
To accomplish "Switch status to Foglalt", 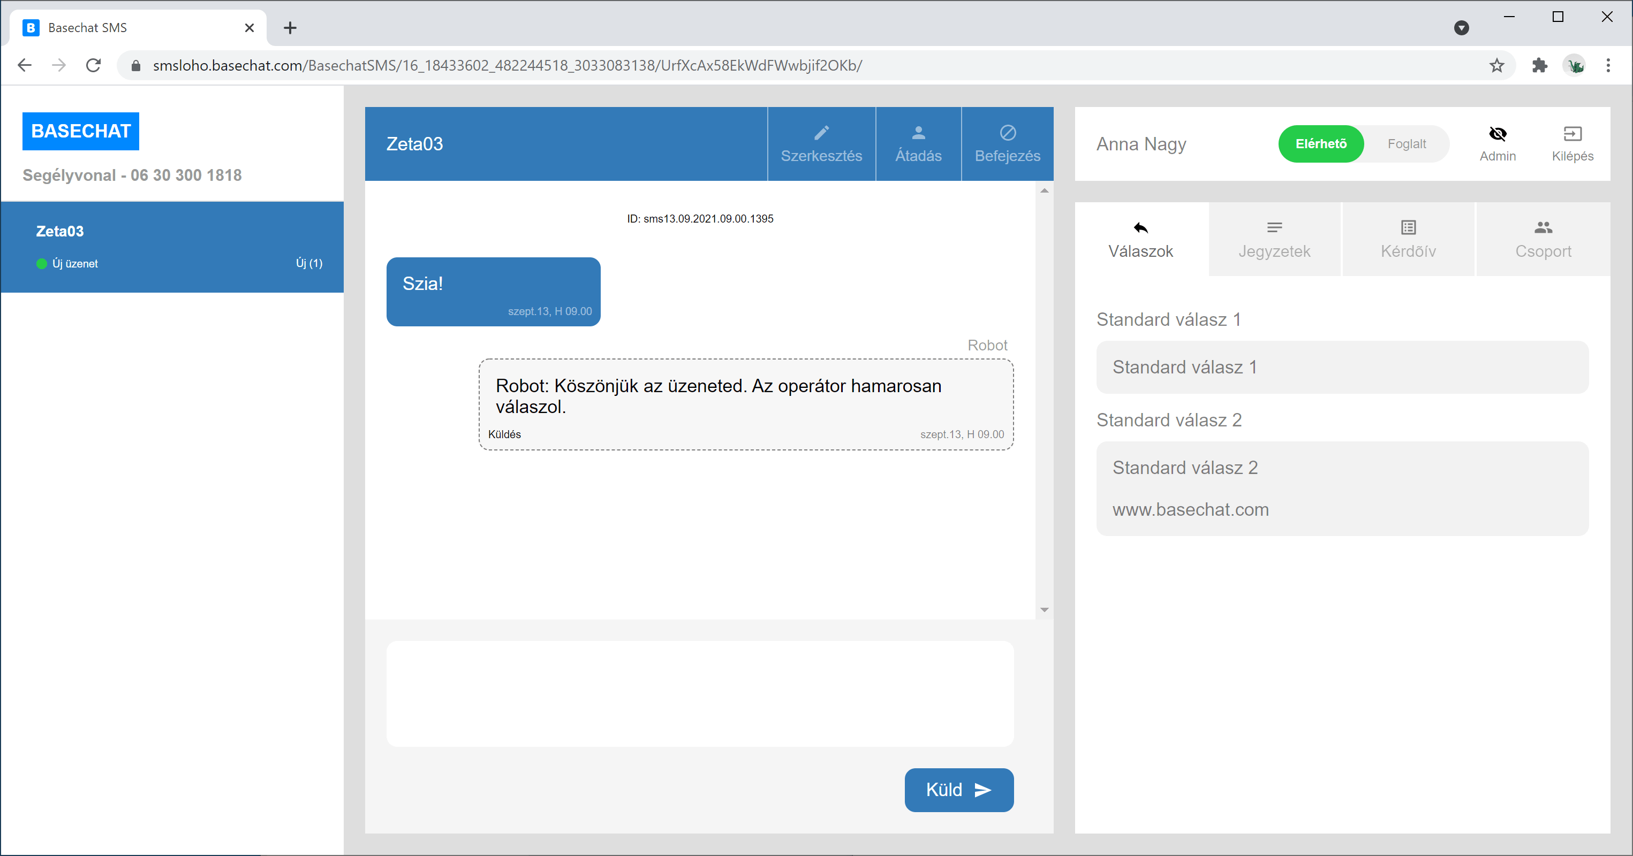I will point(1406,144).
